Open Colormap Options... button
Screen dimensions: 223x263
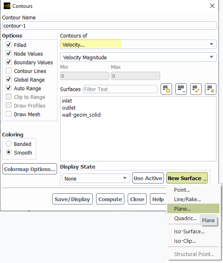30,169
